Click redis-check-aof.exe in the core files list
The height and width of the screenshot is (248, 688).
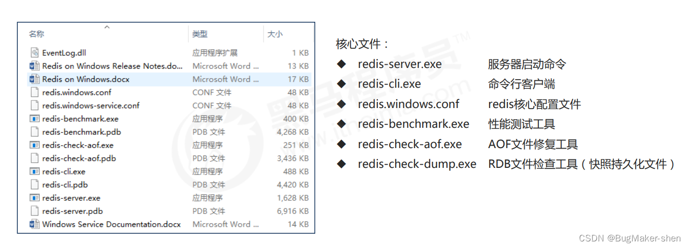(x=410, y=144)
